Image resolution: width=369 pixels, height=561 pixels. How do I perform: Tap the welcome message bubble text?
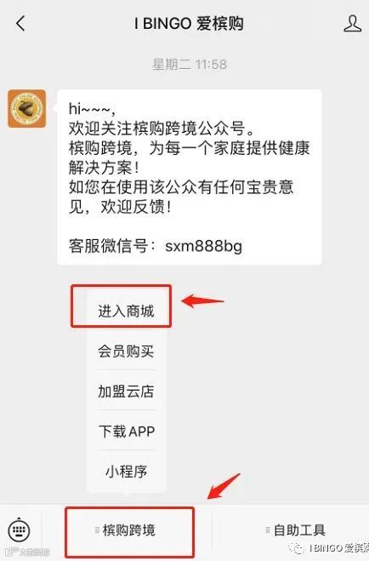point(190,177)
